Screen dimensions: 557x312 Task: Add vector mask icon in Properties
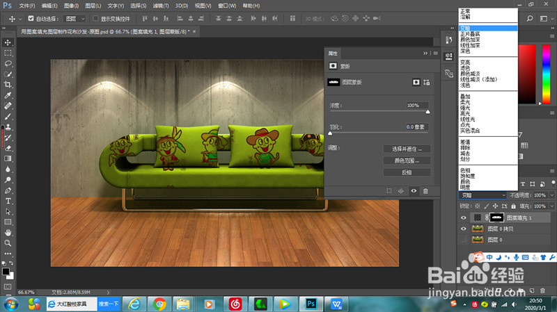427,82
